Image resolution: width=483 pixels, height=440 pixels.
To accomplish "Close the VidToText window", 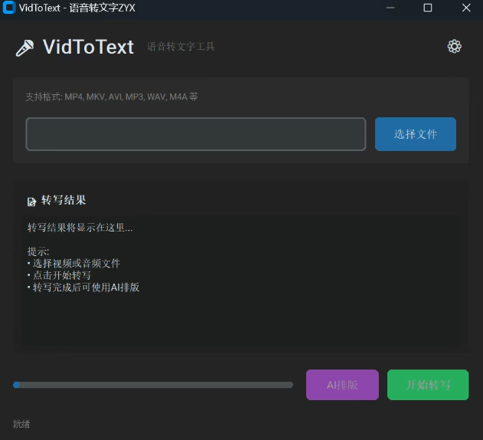I will [x=466, y=8].
